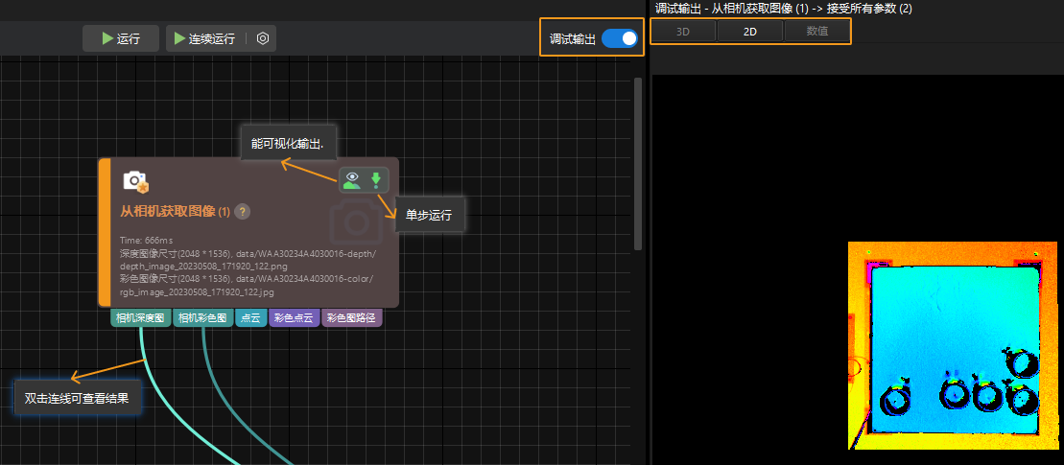Switch to the 数值 tab
Image resolution: width=1064 pixels, height=465 pixels.
tap(816, 32)
